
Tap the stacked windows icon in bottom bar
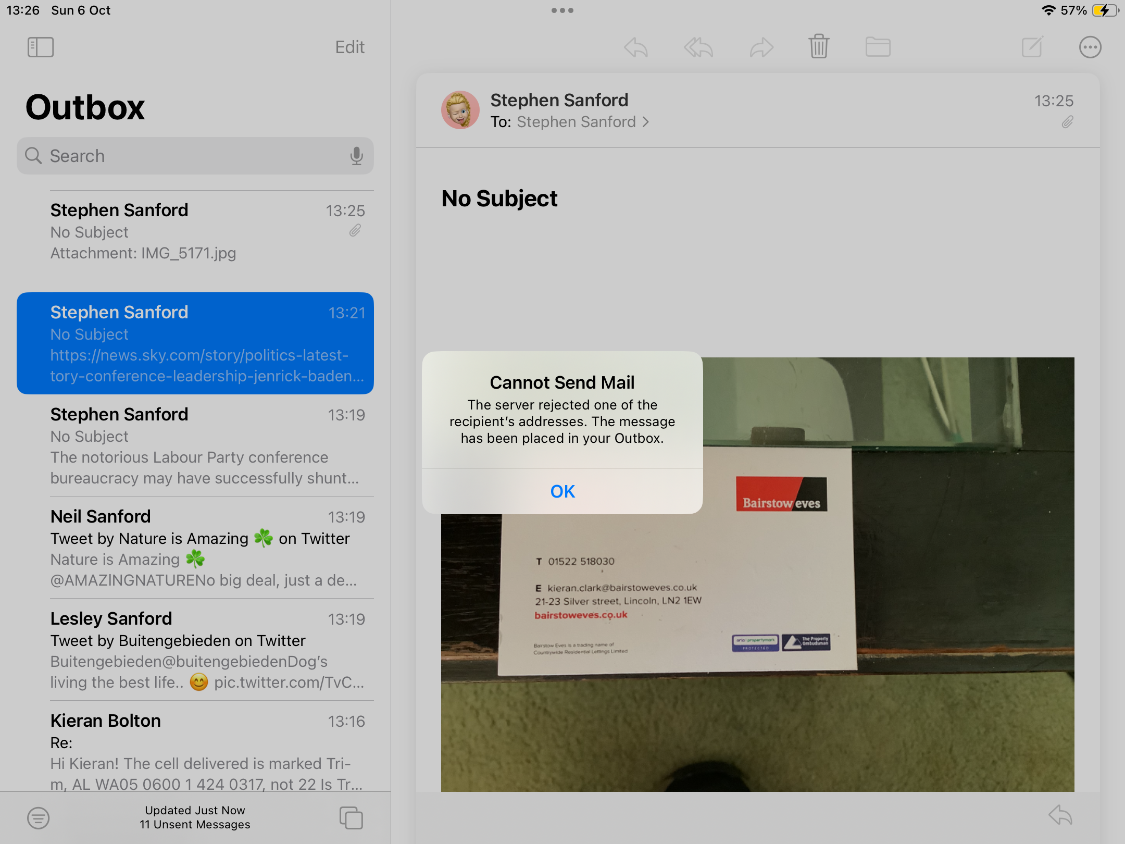click(x=351, y=817)
